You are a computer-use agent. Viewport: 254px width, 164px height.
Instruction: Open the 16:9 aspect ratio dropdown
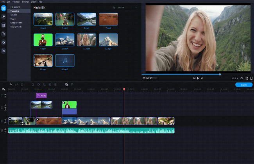coord(235,78)
